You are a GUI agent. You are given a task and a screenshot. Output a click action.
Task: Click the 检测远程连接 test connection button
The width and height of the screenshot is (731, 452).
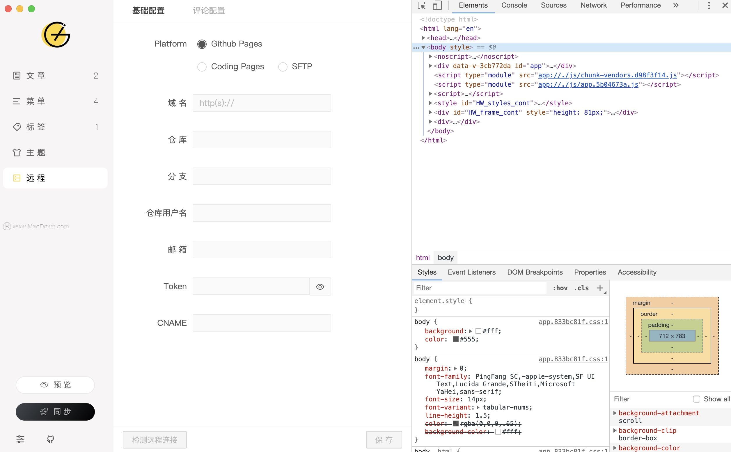pos(155,440)
